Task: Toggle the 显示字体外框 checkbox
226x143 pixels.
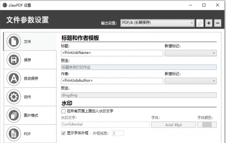Action: point(63,133)
